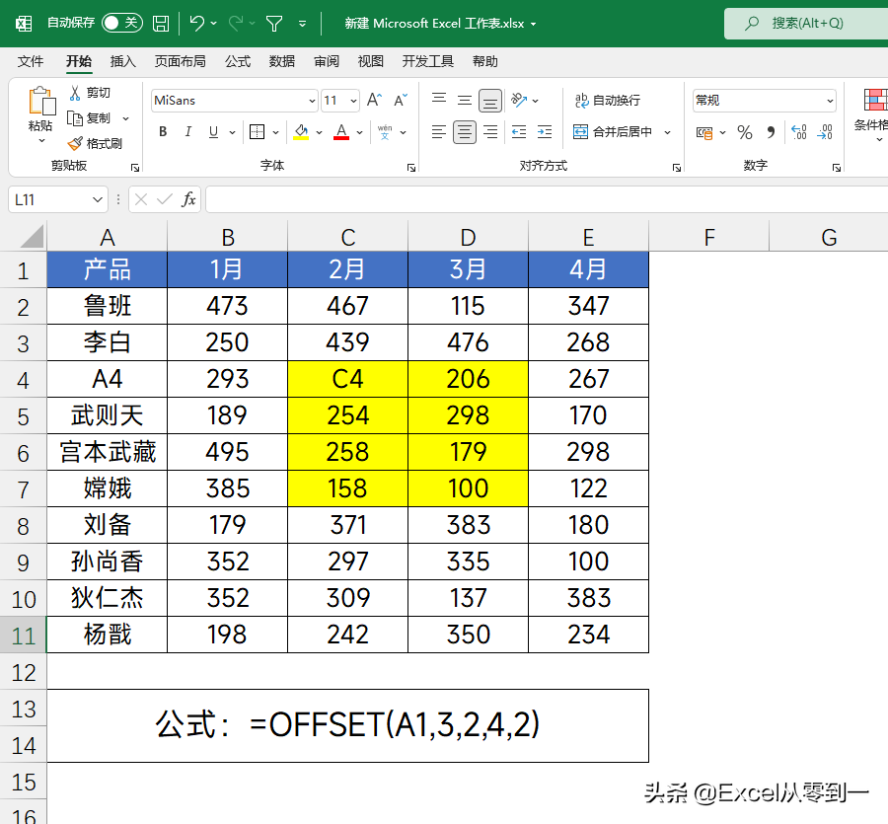Click into the formula bar
The width and height of the screenshot is (888, 824).
point(547,199)
